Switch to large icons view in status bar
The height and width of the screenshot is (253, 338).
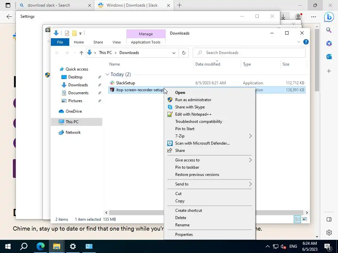pyautogui.click(x=305, y=219)
